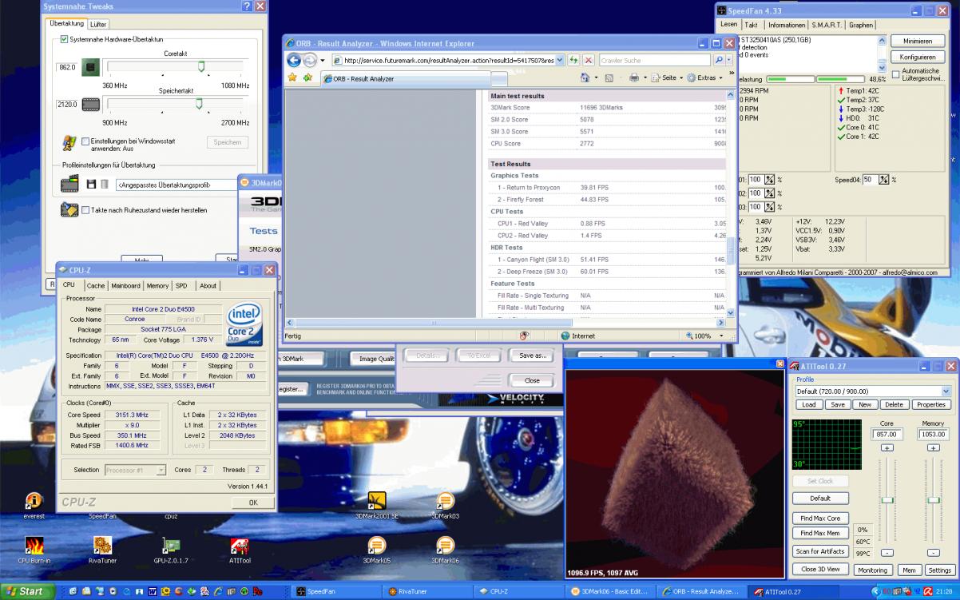This screenshot has height=600, width=960.
Task: Open the home options dropdown arrow in Internet Explorer
Action: [596, 77]
